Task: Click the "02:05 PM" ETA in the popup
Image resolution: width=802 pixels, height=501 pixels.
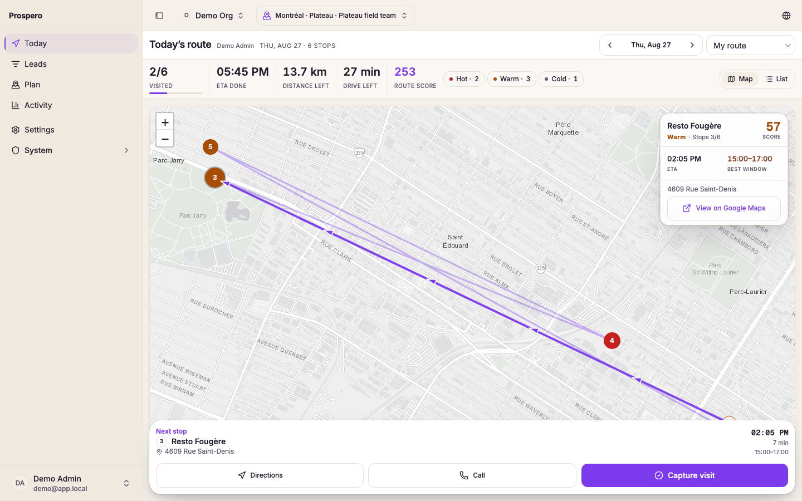Action: 684,159
